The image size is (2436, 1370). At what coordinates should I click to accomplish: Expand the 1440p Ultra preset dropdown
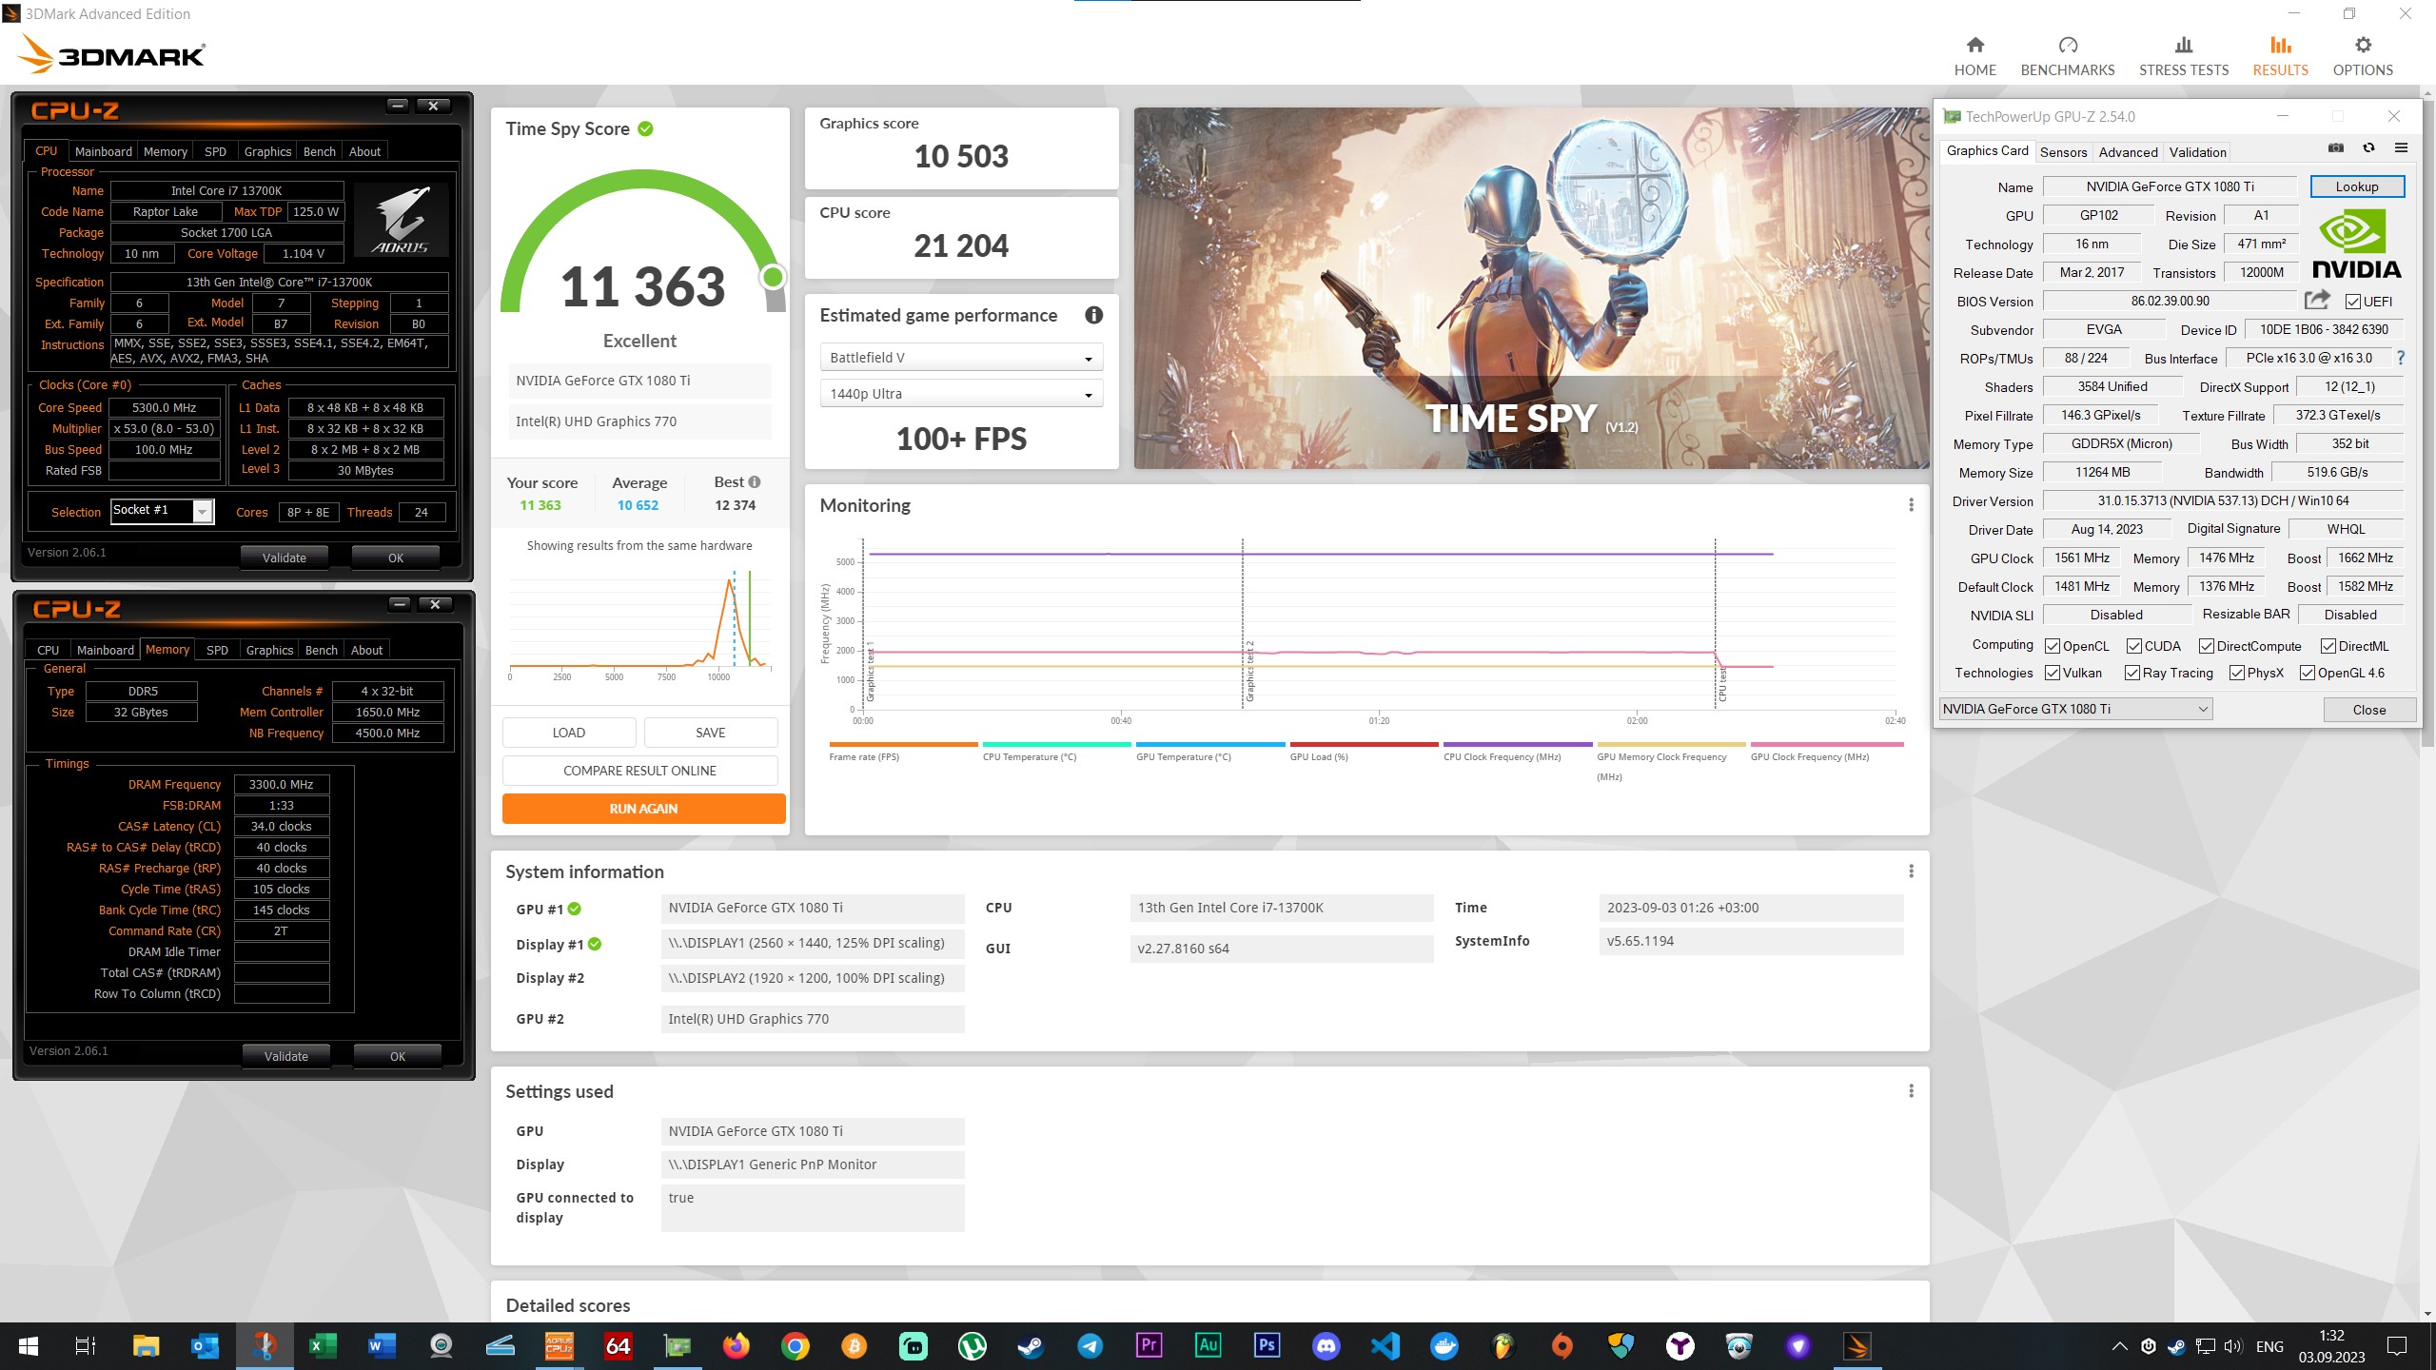click(961, 394)
